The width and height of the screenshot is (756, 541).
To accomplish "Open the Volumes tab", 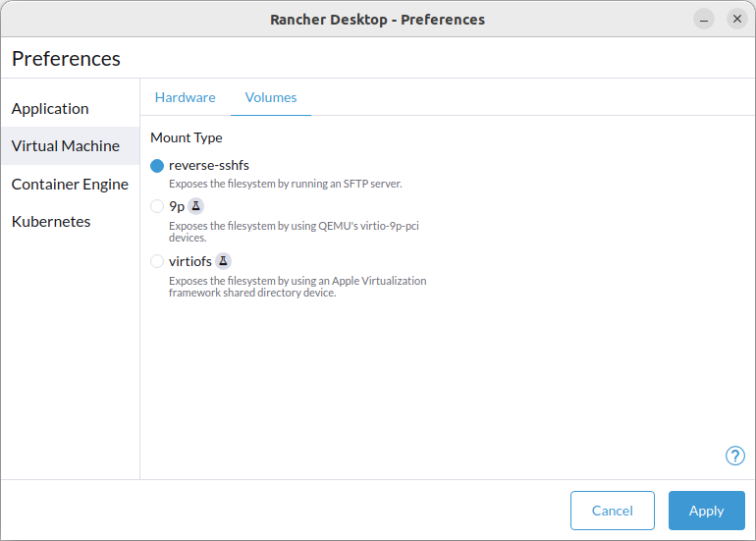I will [271, 97].
